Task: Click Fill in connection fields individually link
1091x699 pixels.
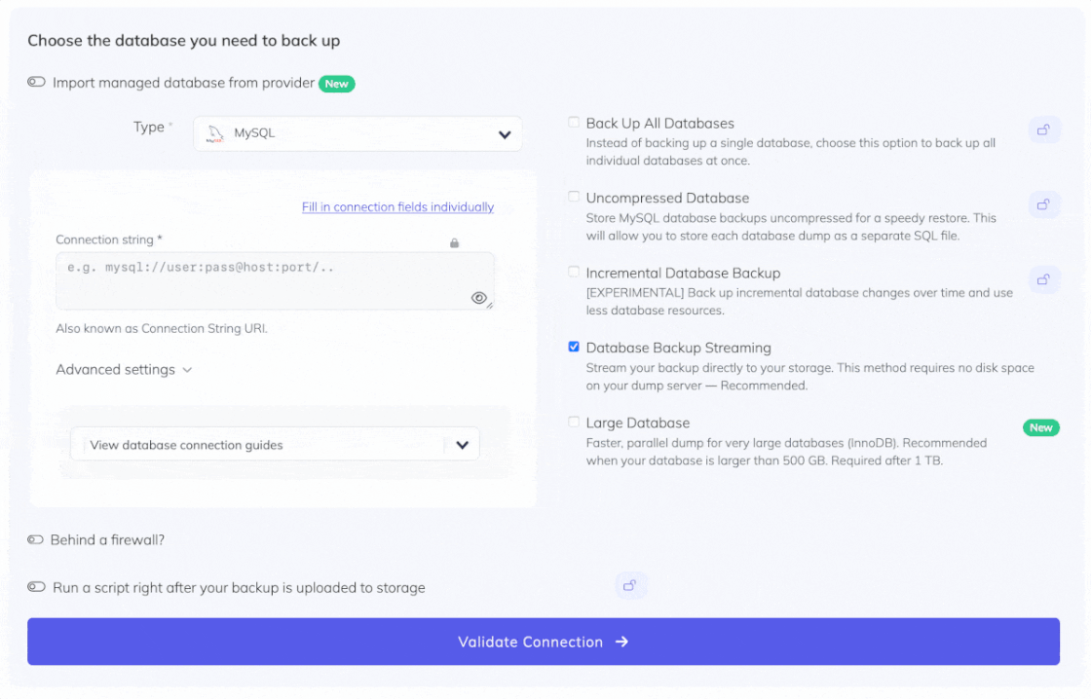Action: [x=397, y=207]
